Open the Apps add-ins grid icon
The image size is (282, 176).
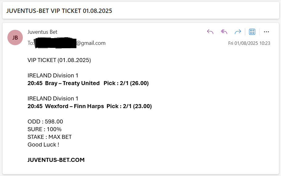click(252, 32)
